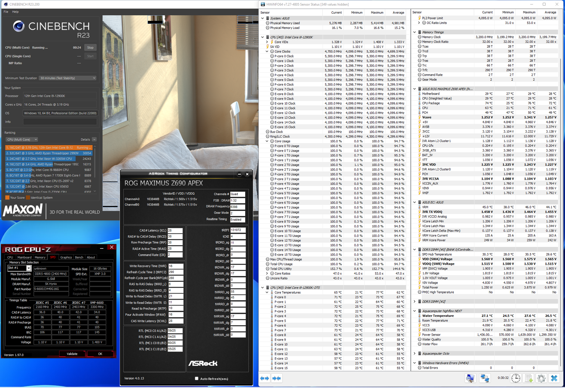Open the Slot #1 selector in CPU-Z
565x388 pixels.
(19, 268)
